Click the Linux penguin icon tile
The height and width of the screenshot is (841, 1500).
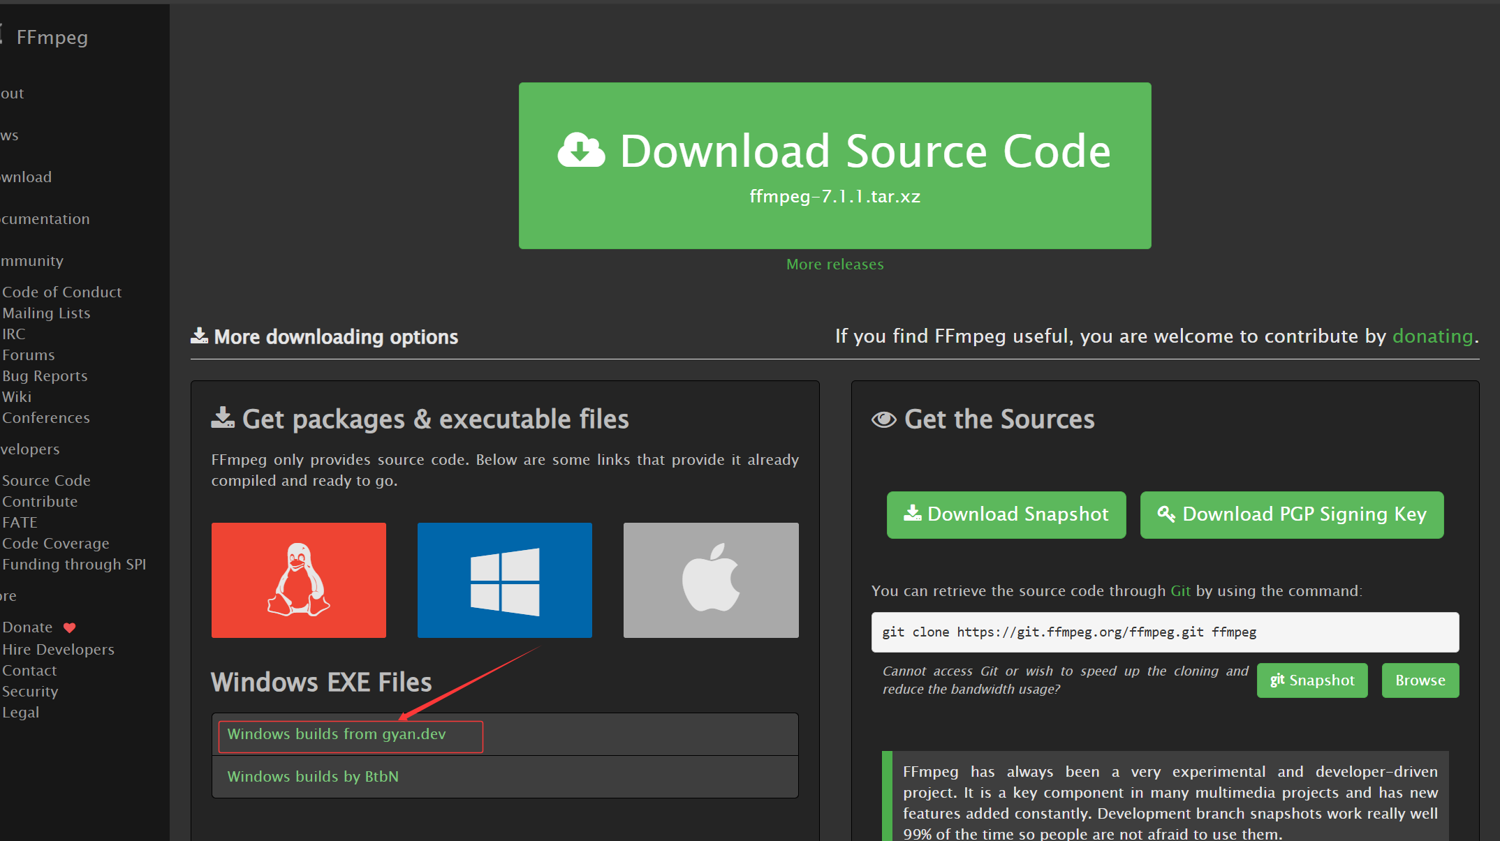(x=298, y=580)
